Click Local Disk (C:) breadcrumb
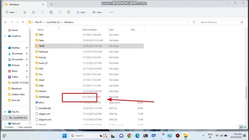 53,22
